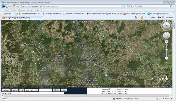This screenshot has height=101, width=176.
Task: Click the magnifier search icon
Action: click(x=171, y=6)
